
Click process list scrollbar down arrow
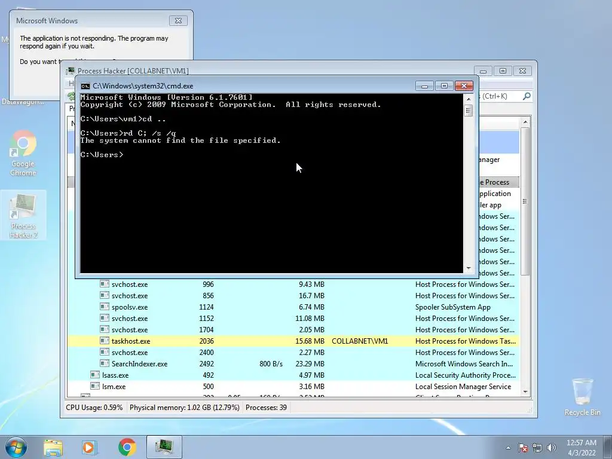525,392
